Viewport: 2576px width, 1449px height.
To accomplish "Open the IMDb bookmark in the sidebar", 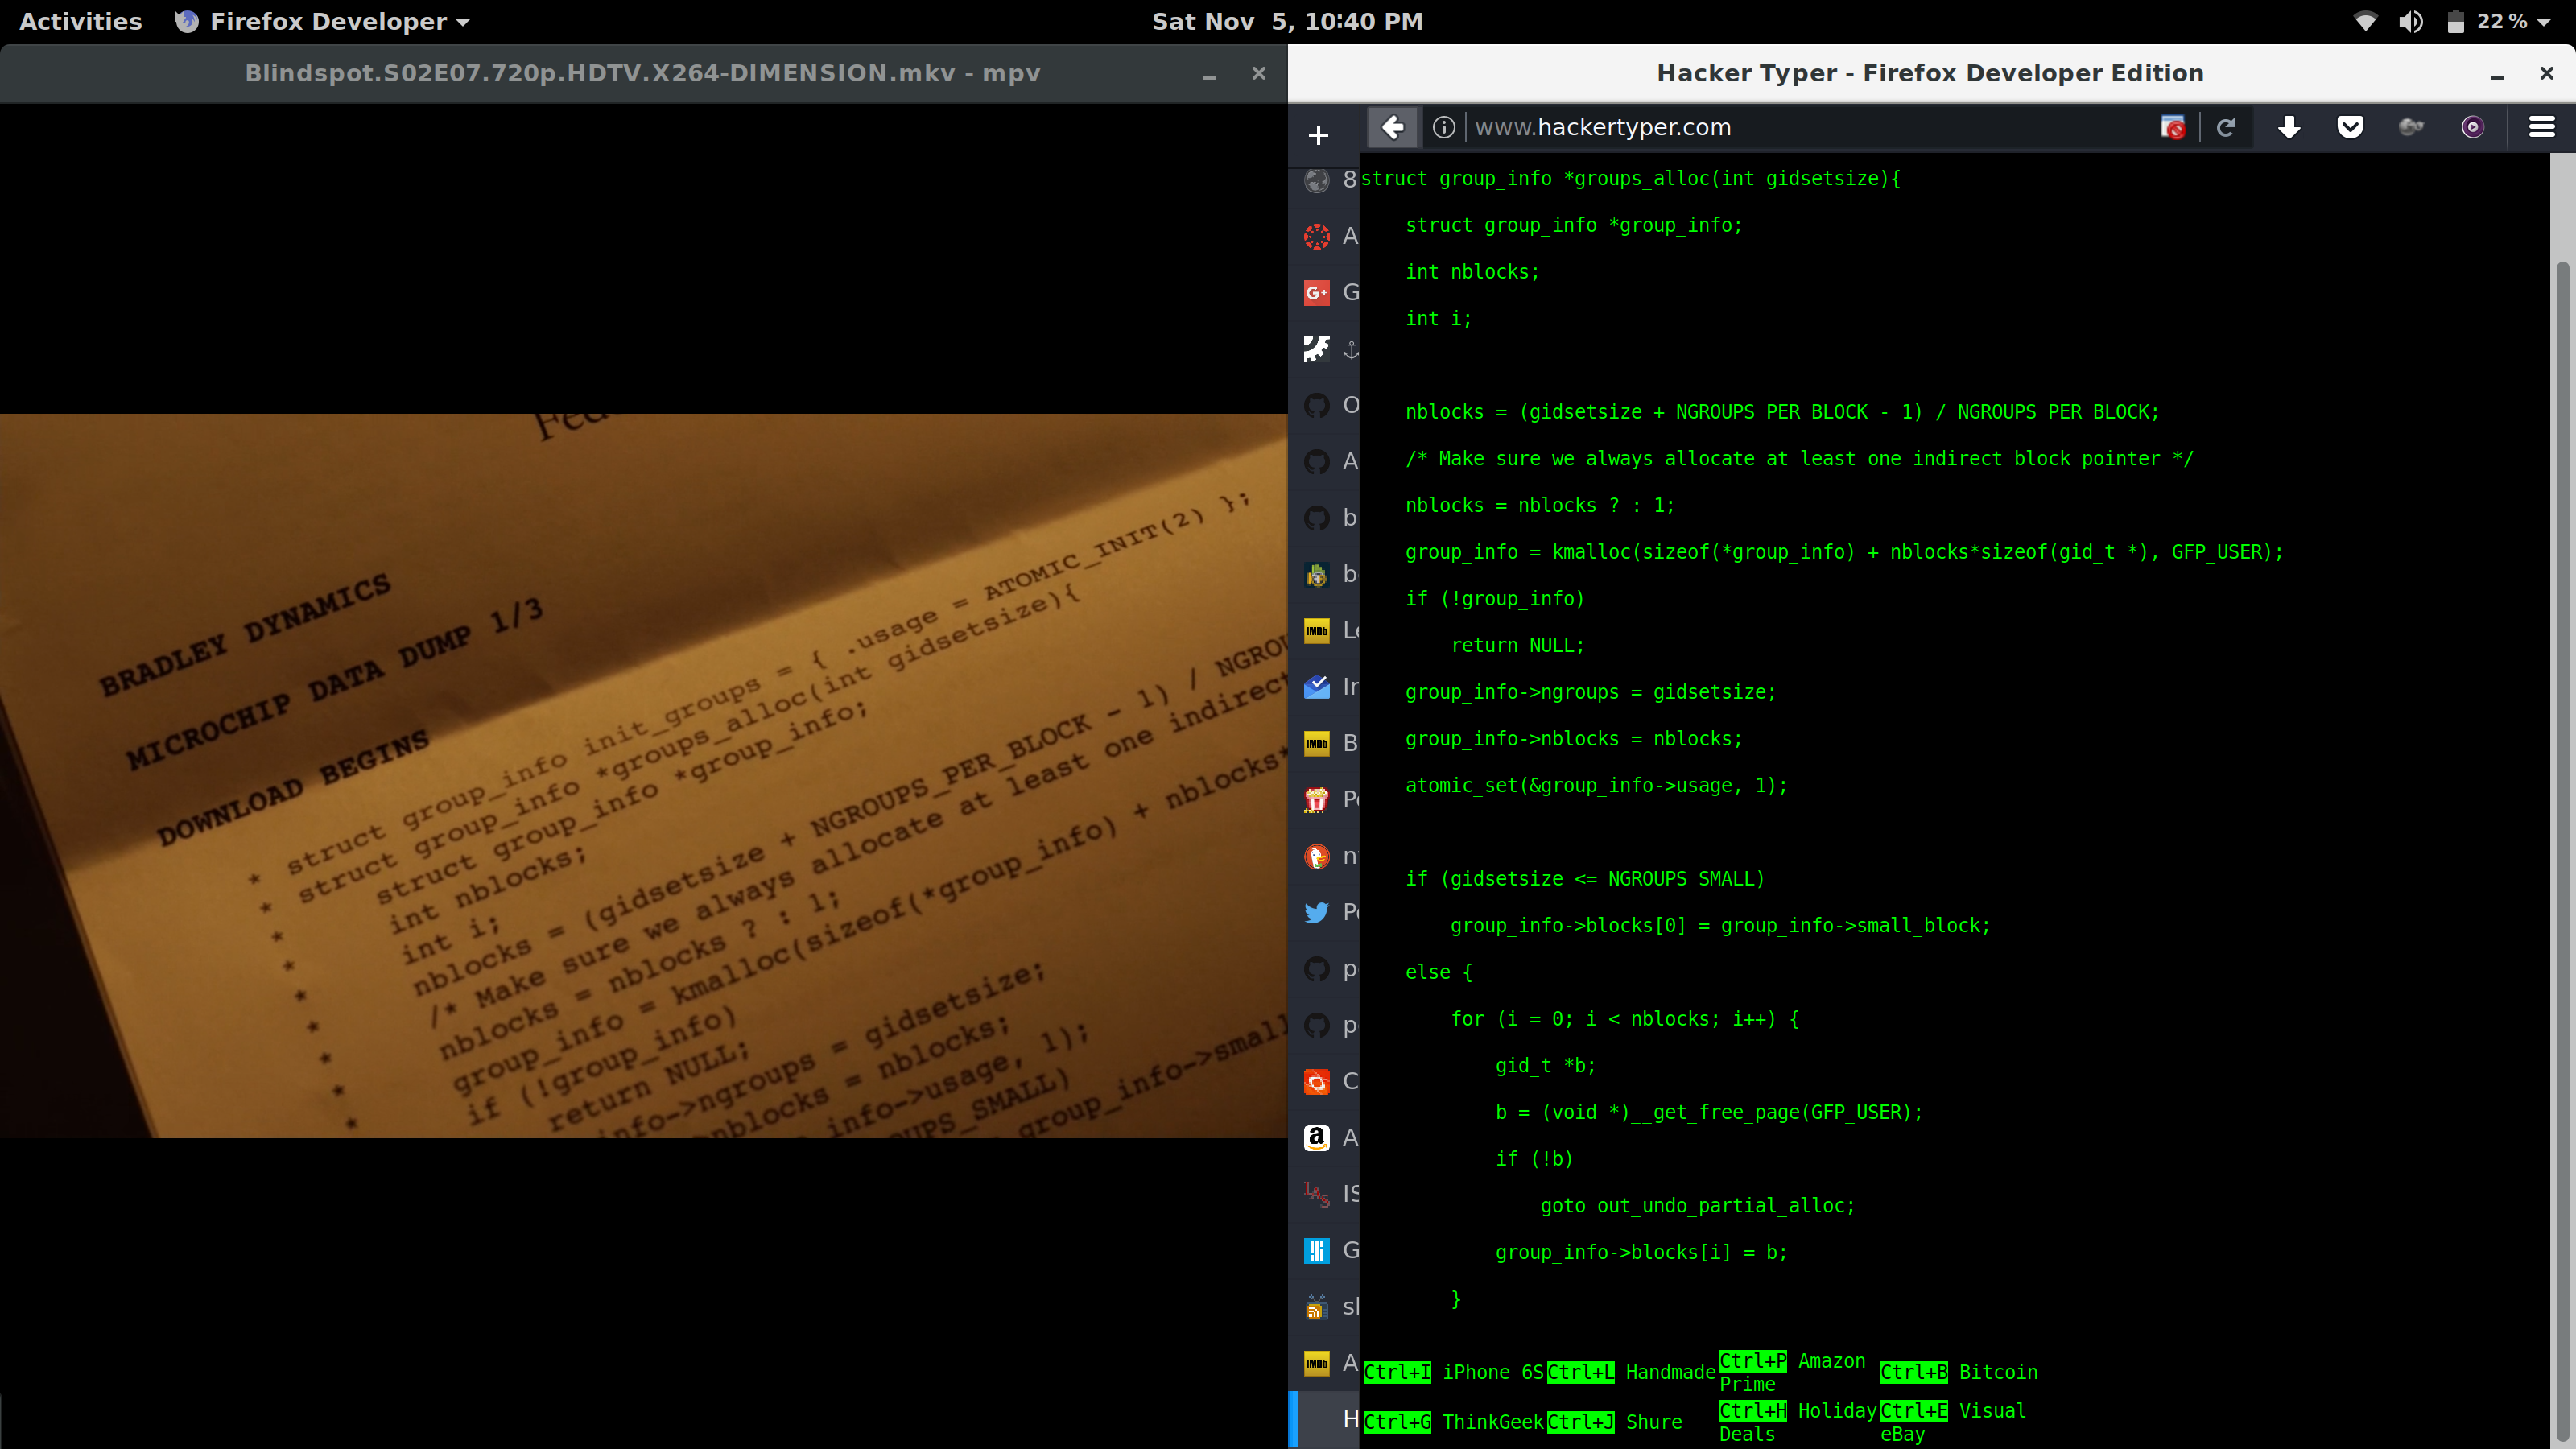I will [x=1316, y=630].
